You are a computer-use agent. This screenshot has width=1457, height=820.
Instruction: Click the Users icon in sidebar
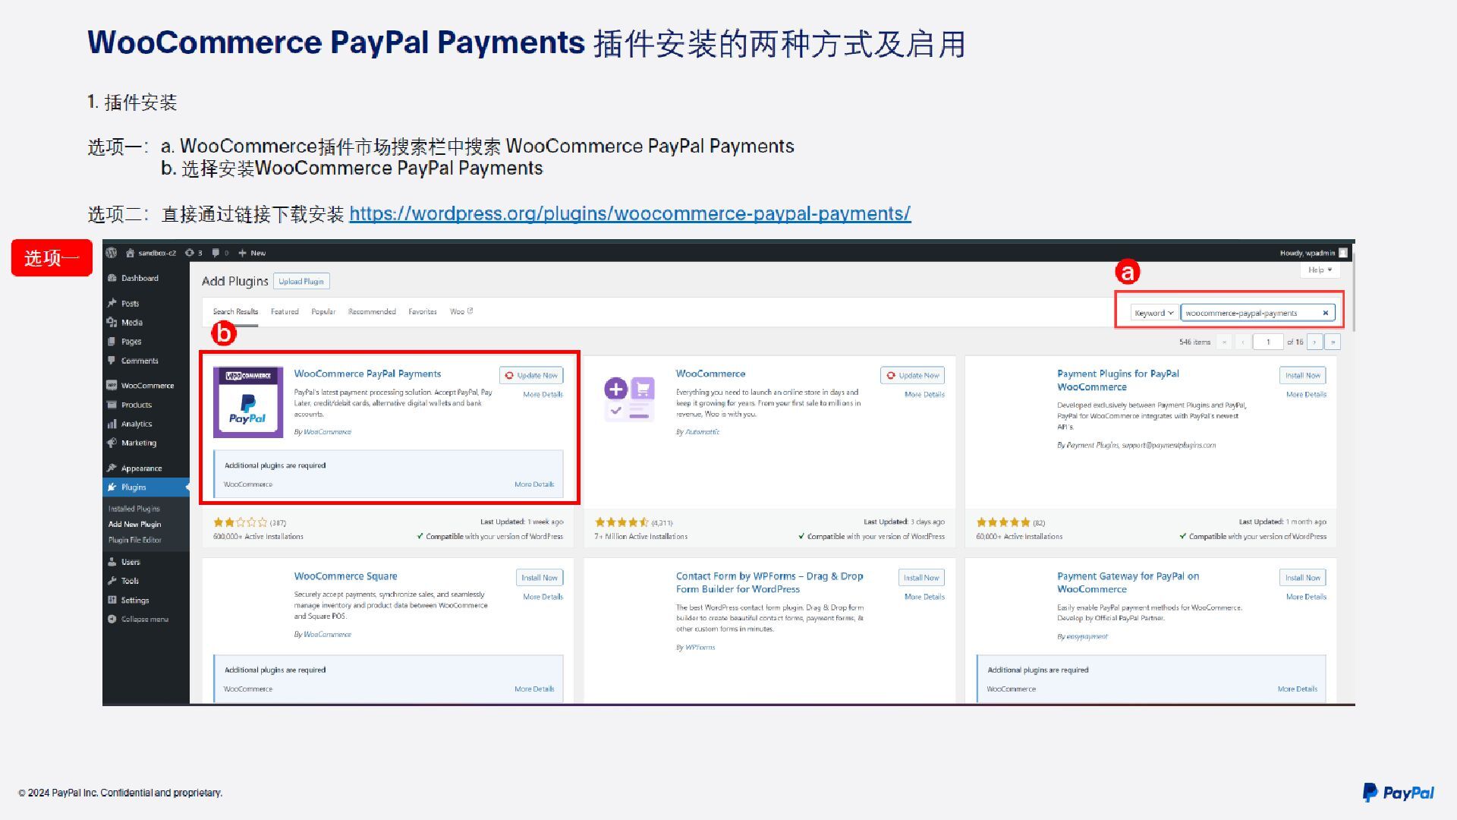click(112, 562)
